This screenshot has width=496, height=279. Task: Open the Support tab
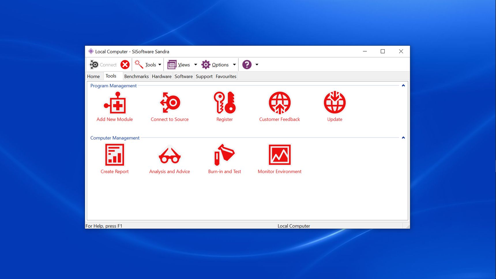[x=204, y=76]
